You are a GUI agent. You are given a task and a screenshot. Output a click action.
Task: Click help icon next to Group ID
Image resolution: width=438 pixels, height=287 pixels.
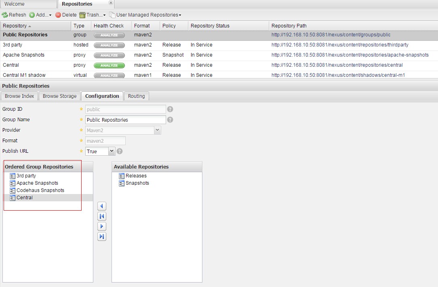coord(170,109)
